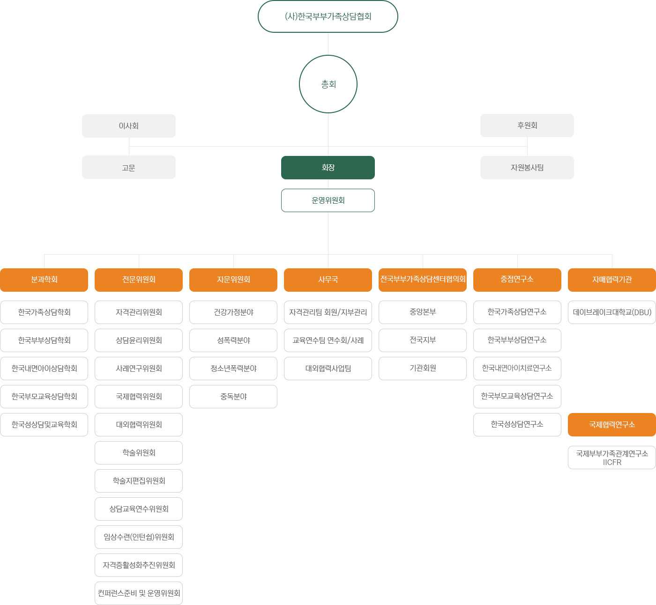Click the (사)한국부부가족상담협회 top box
Viewport: 656px width, 605px height.
[x=328, y=16]
